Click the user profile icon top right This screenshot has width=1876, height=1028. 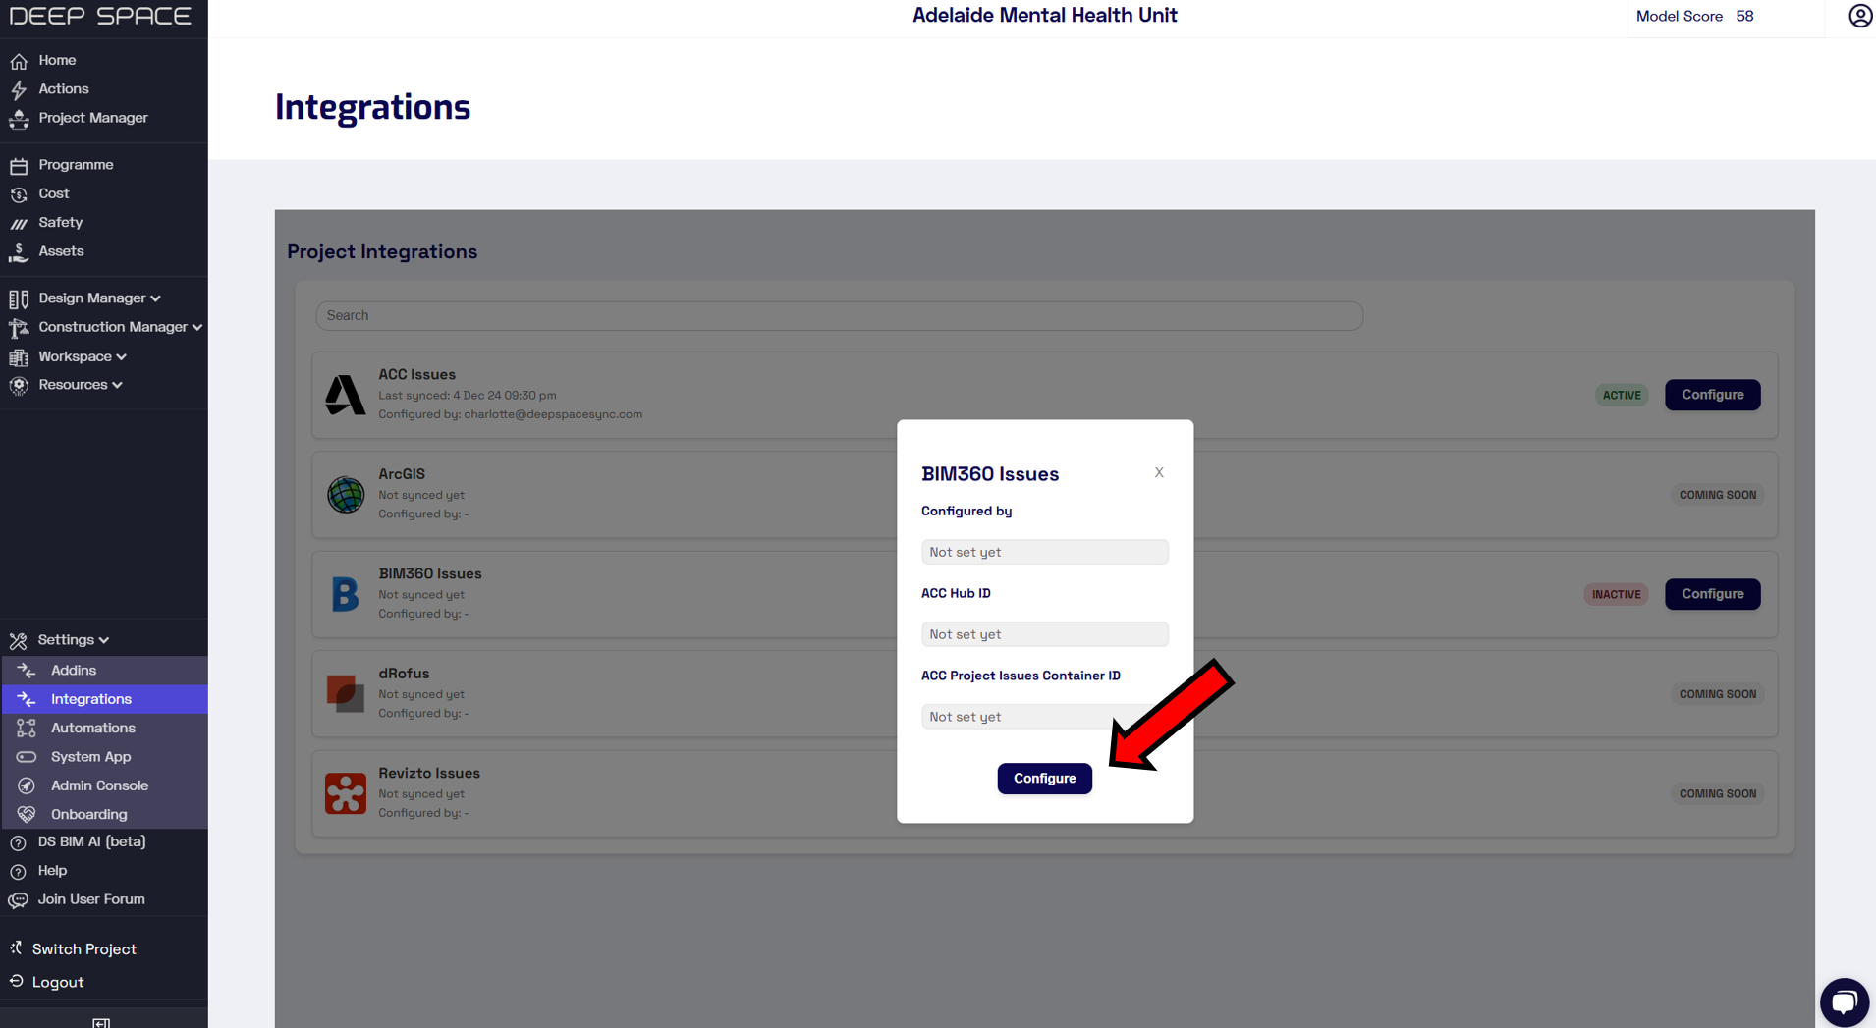[x=1860, y=16]
